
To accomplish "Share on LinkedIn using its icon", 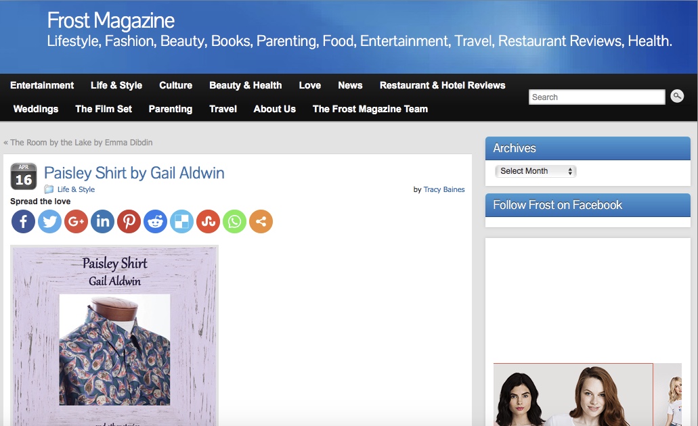I will click(x=102, y=221).
